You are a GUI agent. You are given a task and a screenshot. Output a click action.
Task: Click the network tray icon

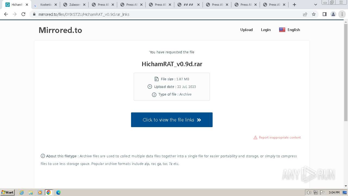tap(315, 192)
